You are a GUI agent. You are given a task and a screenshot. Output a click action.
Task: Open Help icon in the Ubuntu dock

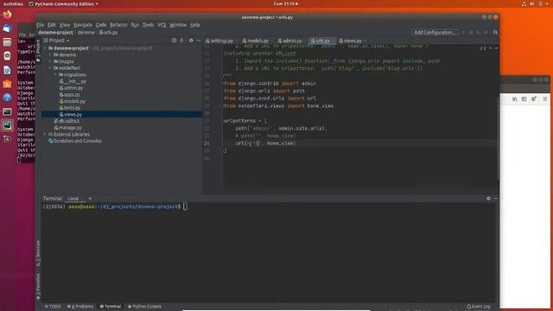point(7,98)
